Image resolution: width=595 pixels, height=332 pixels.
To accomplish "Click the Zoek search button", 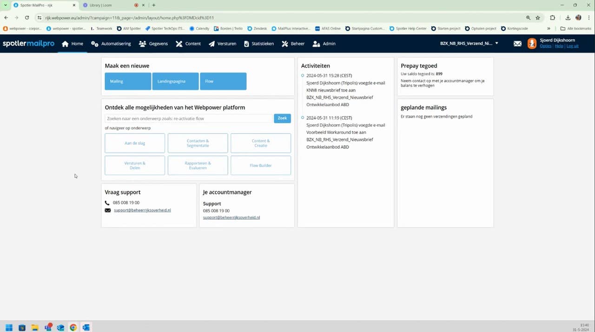I will pyautogui.click(x=282, y=118).
